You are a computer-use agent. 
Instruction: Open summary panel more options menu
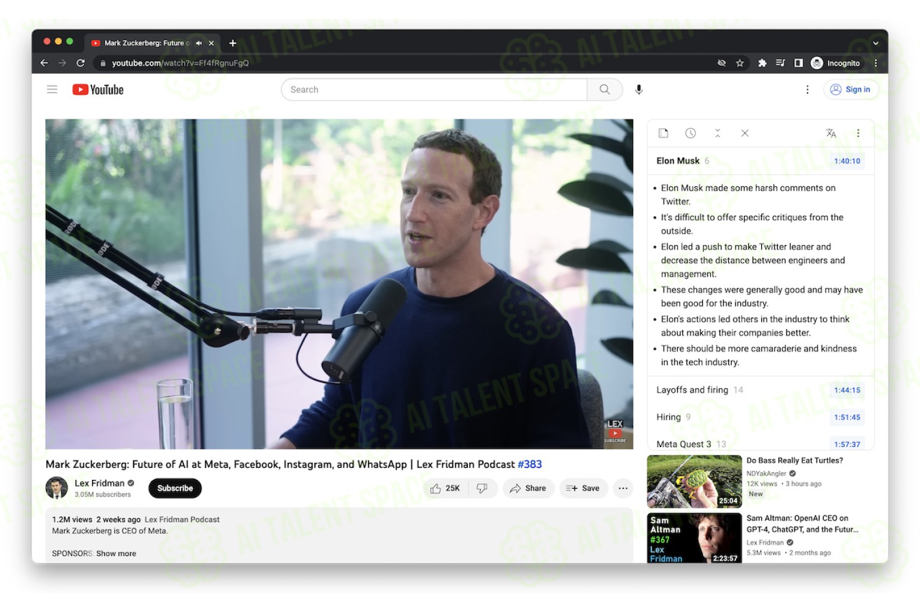[857, 133]
